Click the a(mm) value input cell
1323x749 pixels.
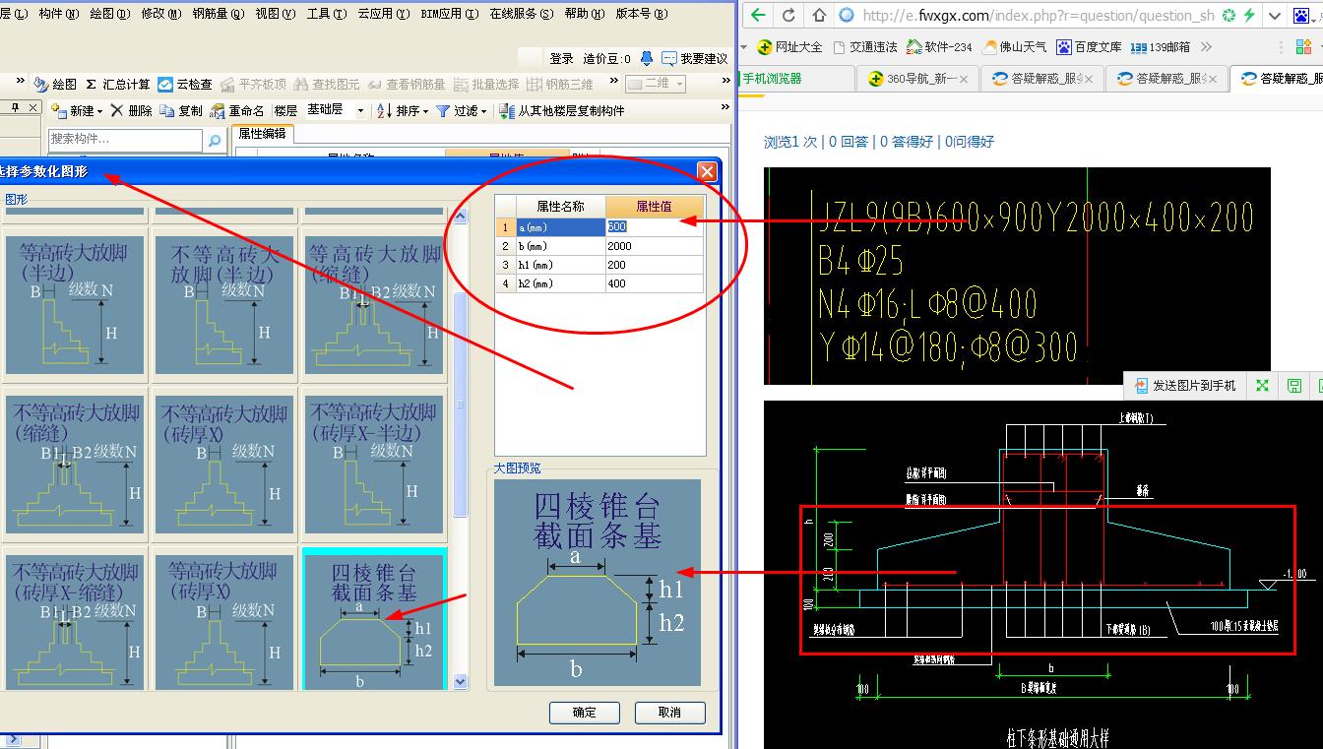click(654, 226)
